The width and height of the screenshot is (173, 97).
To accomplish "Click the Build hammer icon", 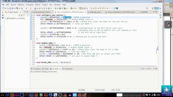I will click(x=17, y=8).
